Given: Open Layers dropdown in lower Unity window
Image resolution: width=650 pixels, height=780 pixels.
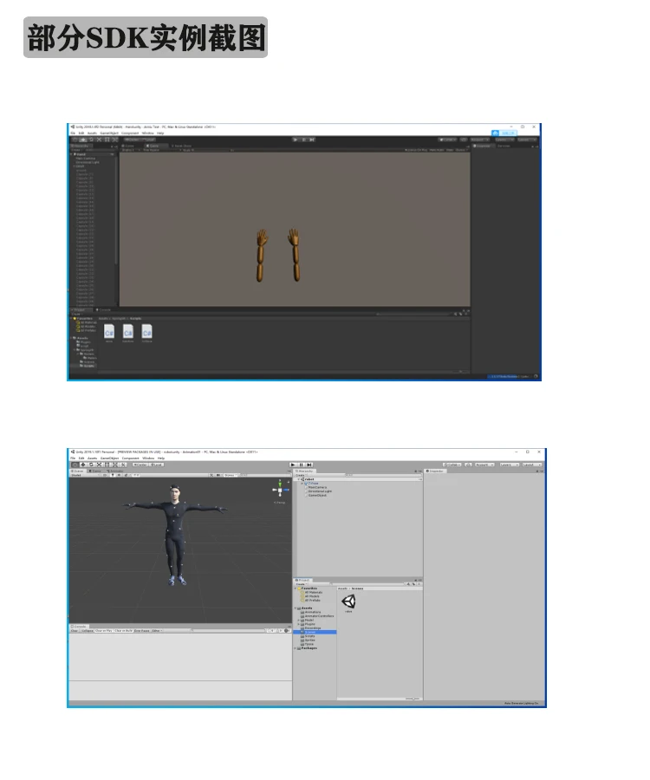Looking at the screenshot, I should [510, 465].
